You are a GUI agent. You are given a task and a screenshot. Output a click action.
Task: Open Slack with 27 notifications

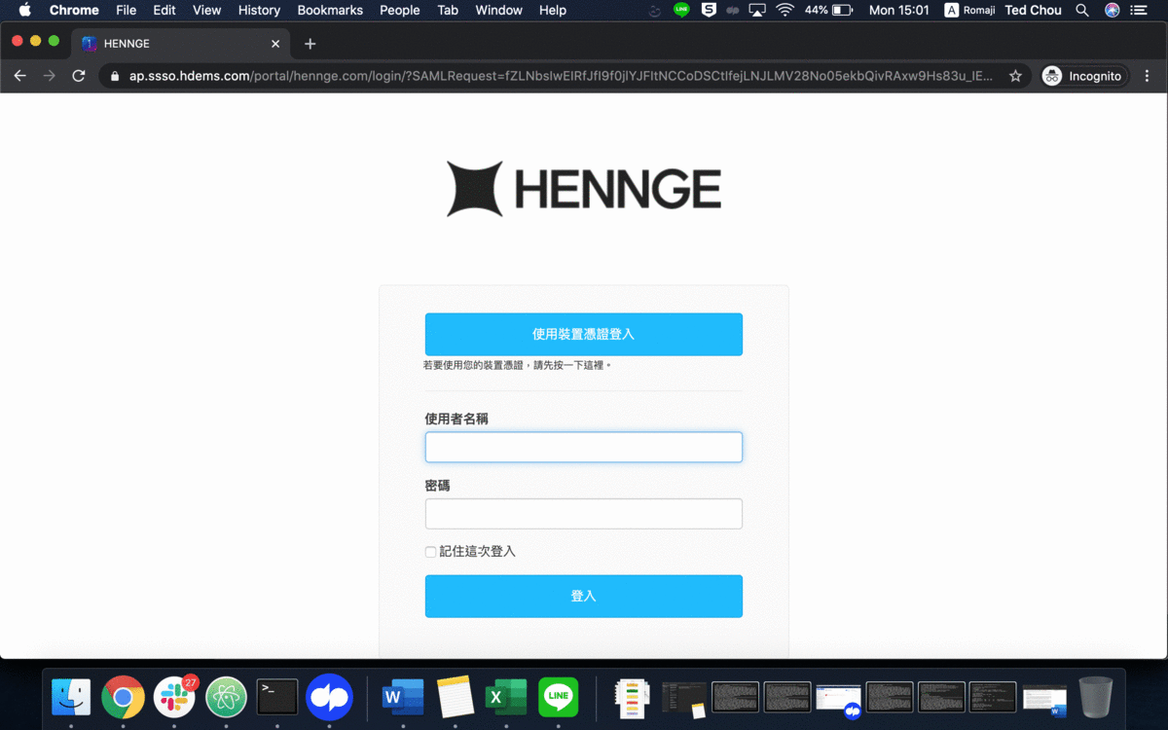click(x=175, y=697)
